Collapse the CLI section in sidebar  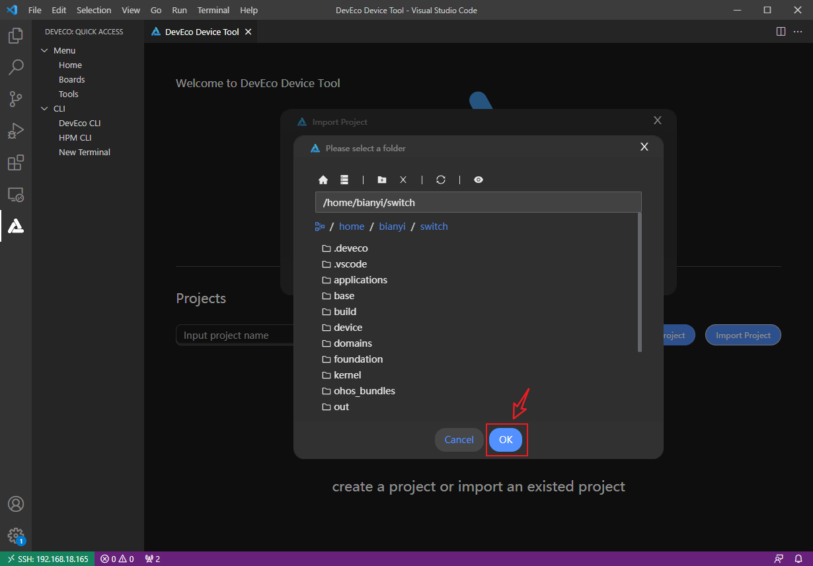tap(45, 108)
